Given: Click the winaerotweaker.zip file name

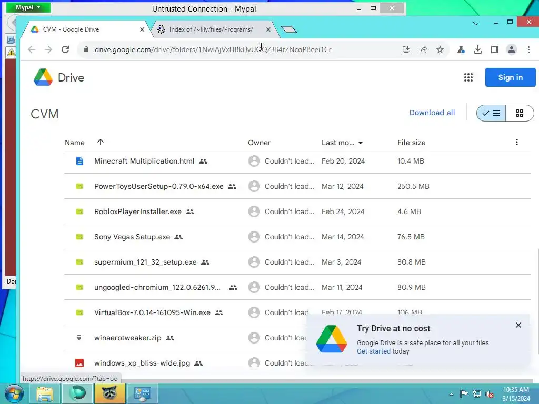Looking at the screenshot, I should [x=127, y=338].
